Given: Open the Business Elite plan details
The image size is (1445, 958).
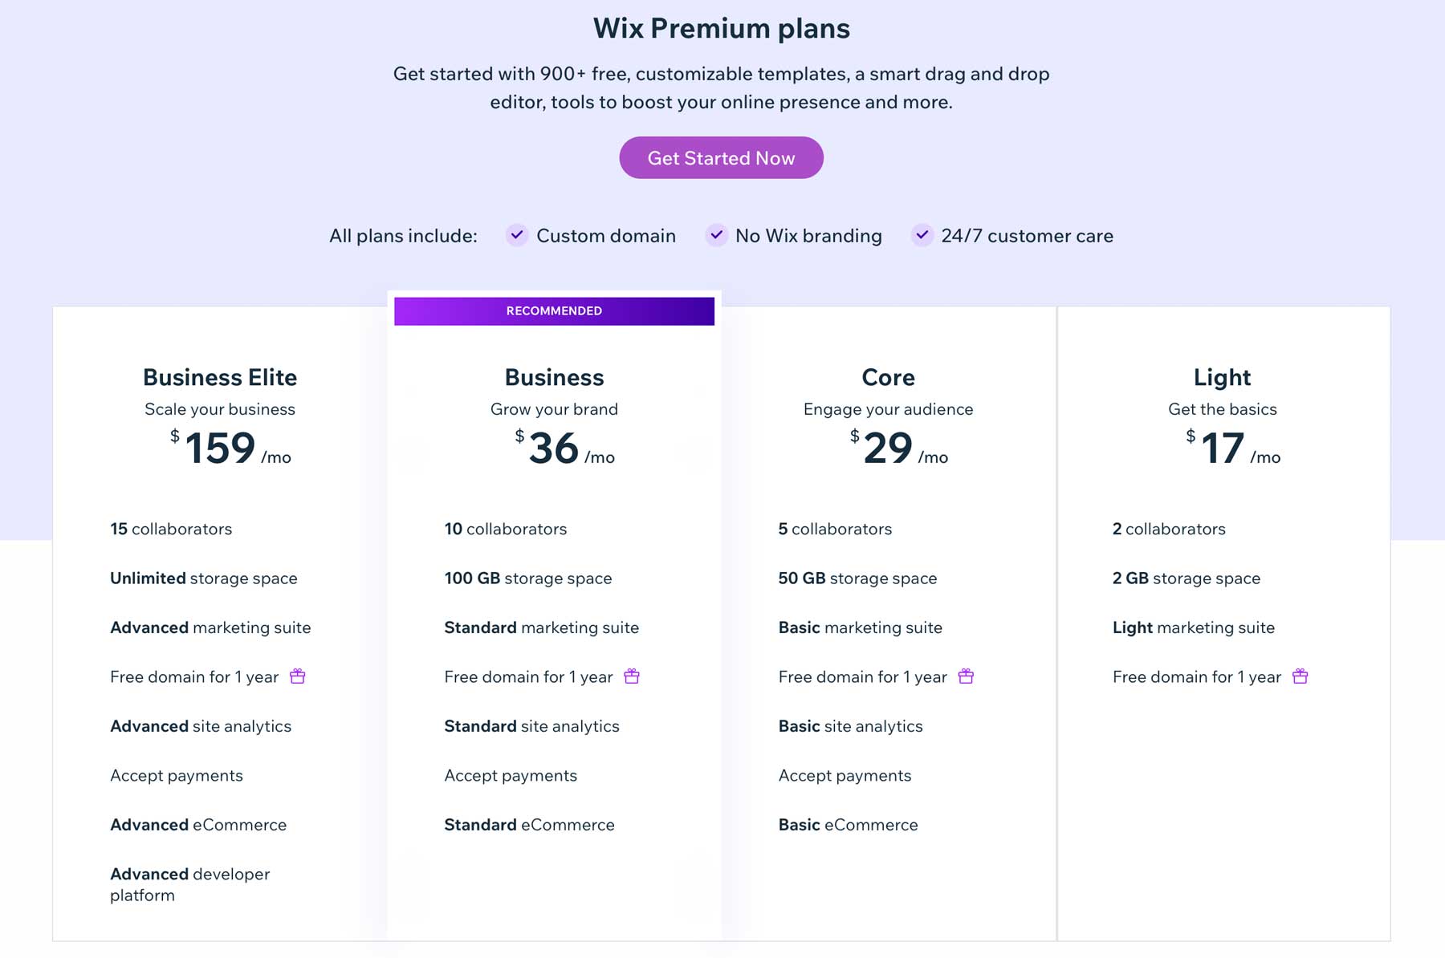Looking at the screenshot, I should coord(220,377).
